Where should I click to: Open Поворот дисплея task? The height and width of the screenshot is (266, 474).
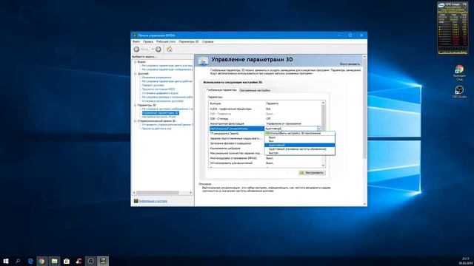(x=153, y=86)
